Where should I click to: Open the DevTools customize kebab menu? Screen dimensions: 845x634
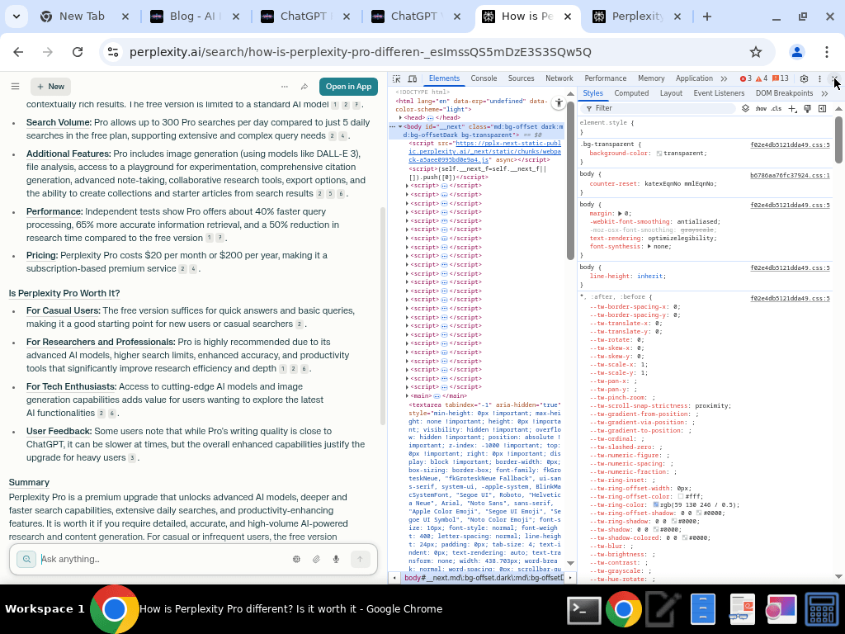click(819, 78)
